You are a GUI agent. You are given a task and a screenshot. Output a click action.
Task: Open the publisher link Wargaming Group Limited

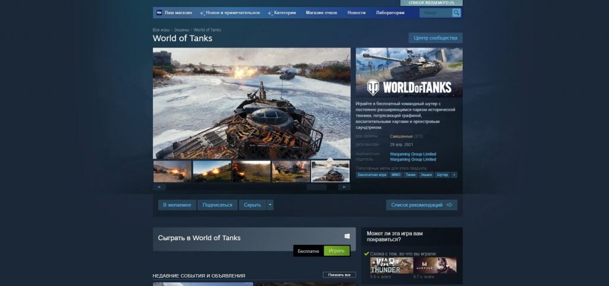tap(413, 159)
